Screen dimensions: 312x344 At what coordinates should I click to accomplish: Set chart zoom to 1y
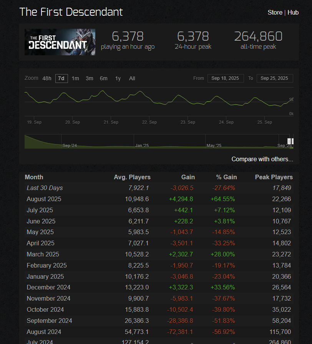tap(118, 78)
